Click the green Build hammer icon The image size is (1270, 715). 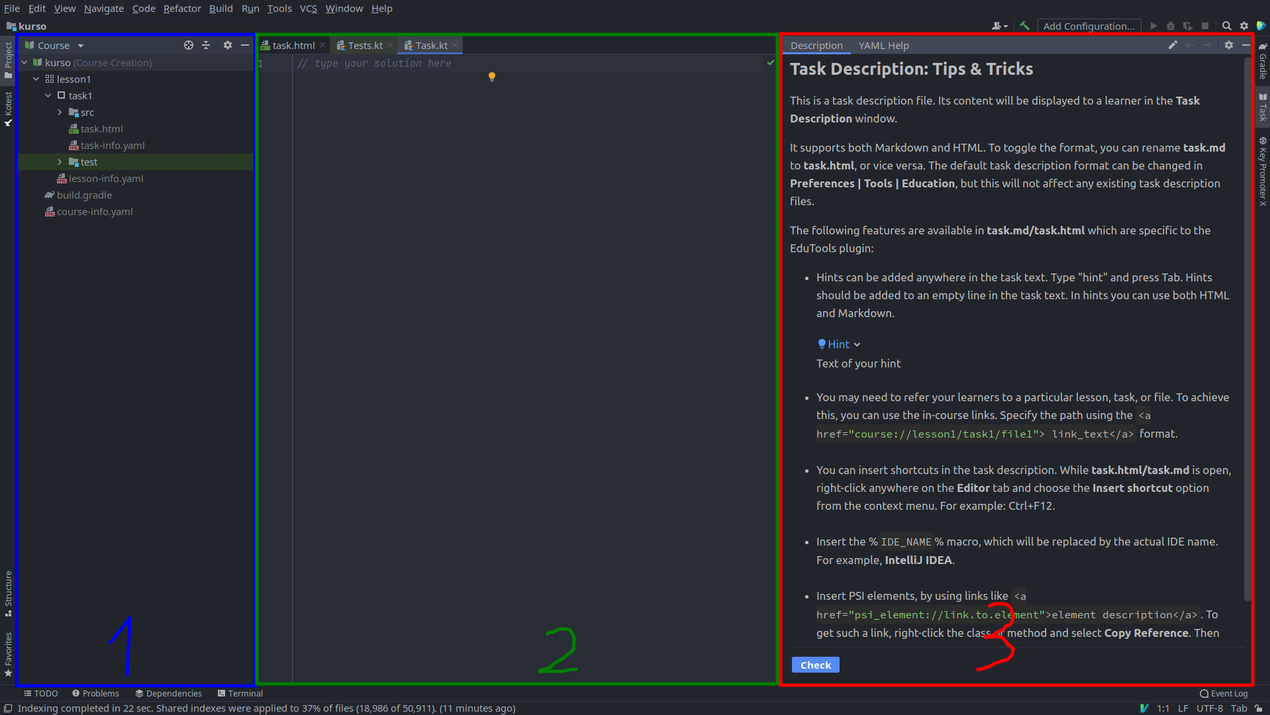(x=1024, y=26)
